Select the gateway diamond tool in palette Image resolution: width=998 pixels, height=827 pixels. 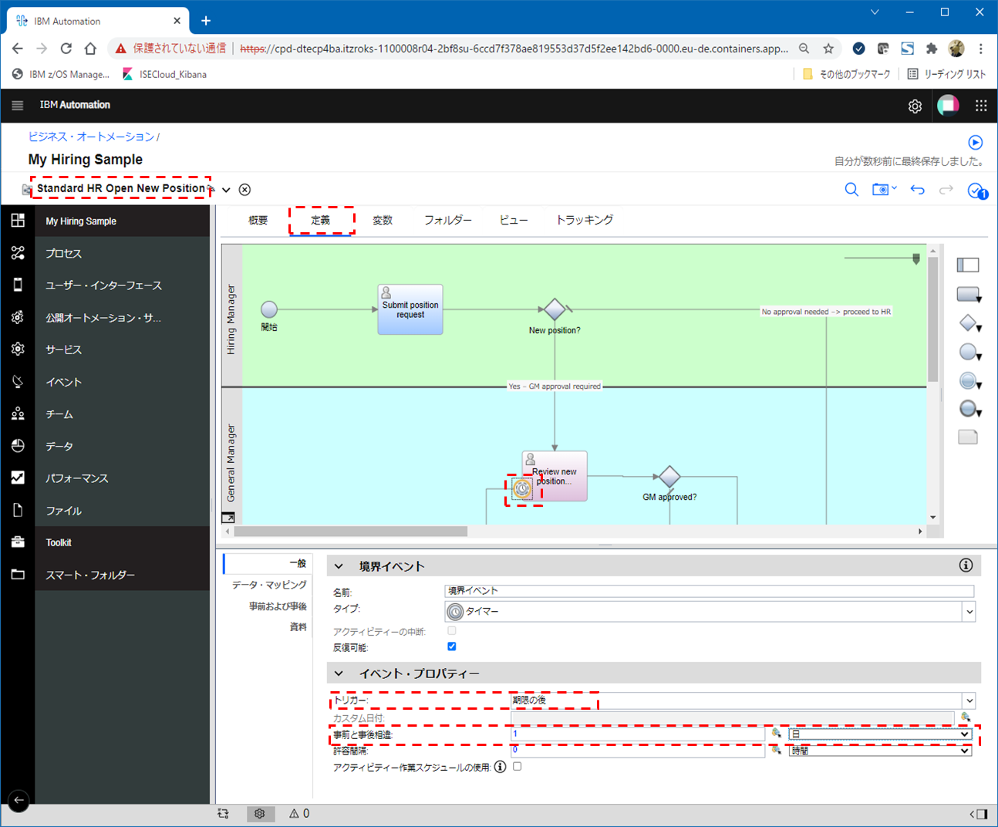969,323
